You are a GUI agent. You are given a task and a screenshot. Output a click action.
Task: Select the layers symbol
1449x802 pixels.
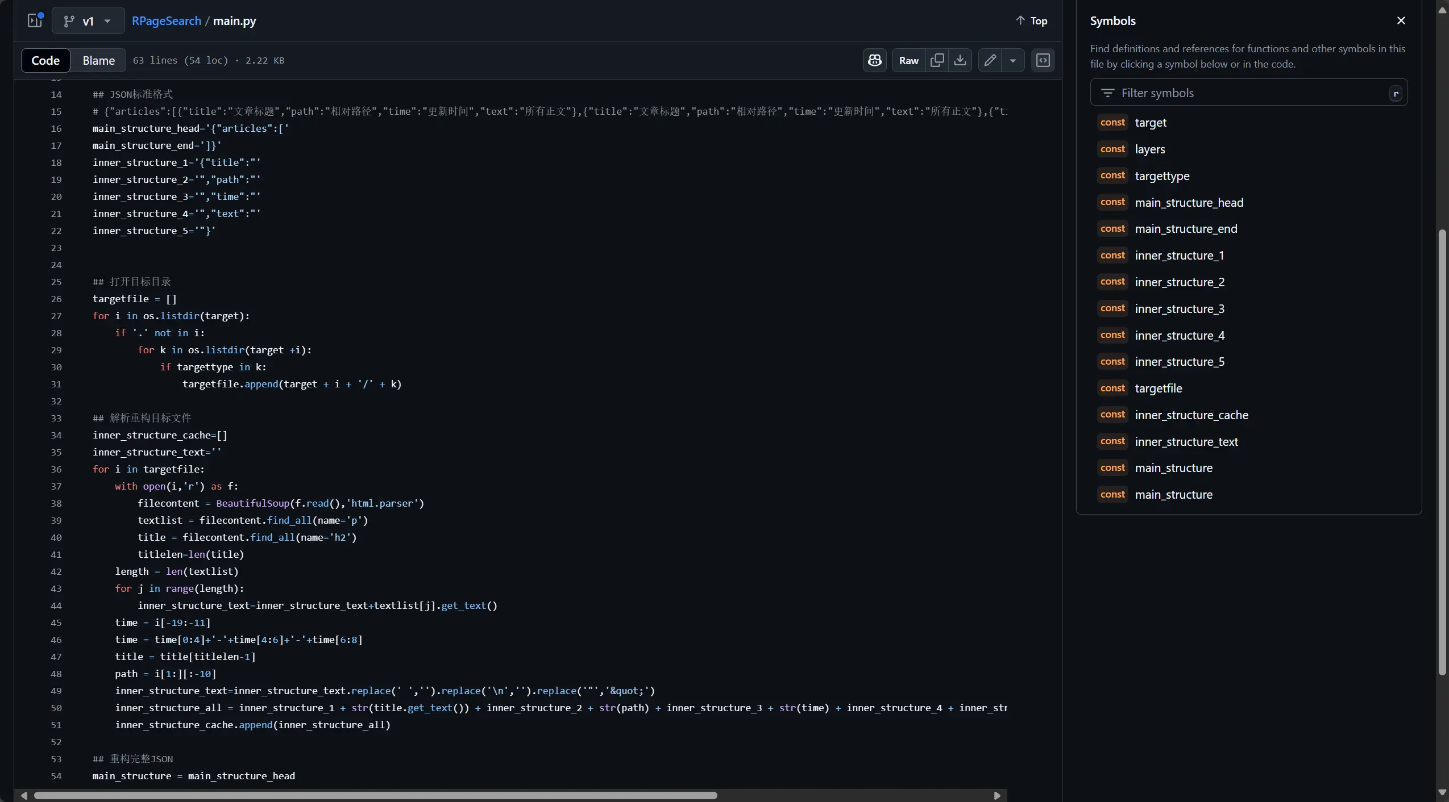tap(1150, 149)
